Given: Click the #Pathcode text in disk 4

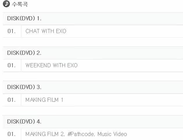Looking at the screenshot, I should (81, 134).
